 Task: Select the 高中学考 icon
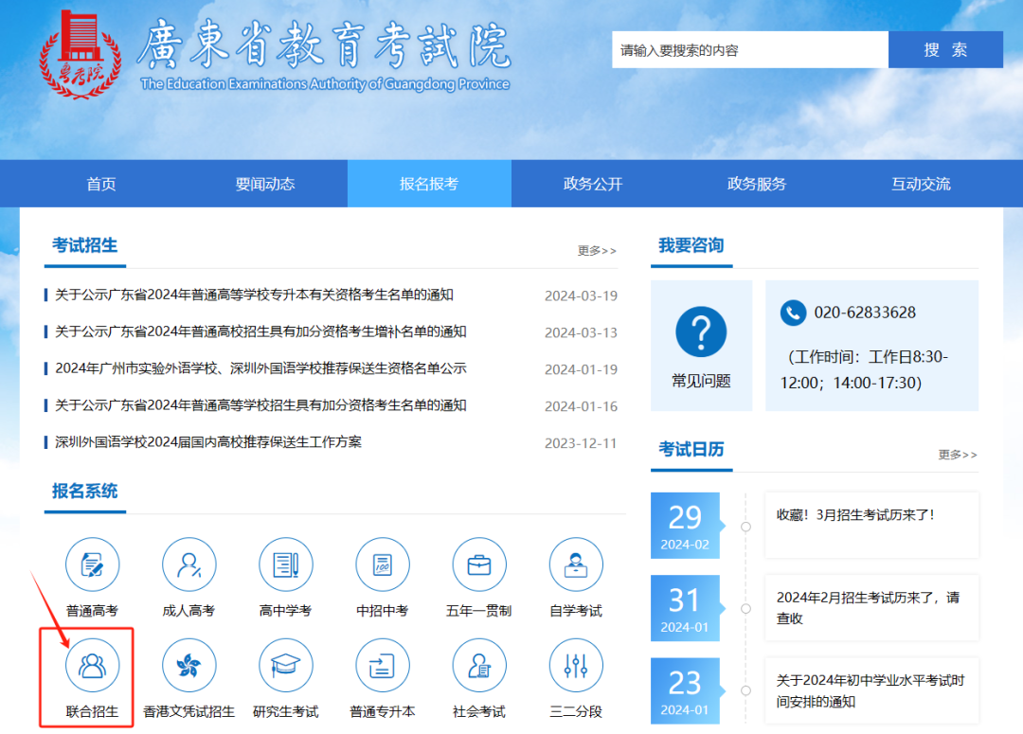click(x=285, y=565)
